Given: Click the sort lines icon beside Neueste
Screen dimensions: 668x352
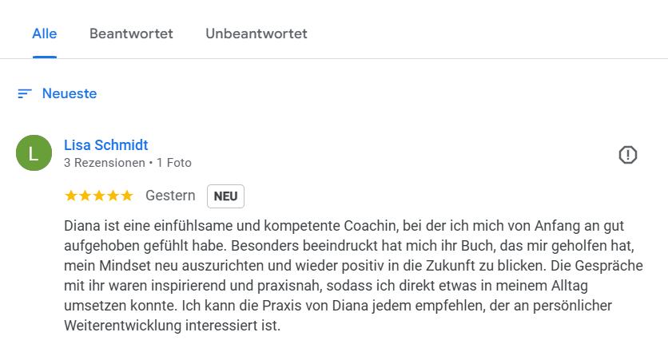Looking at the screenshot, I should (25, 93).
